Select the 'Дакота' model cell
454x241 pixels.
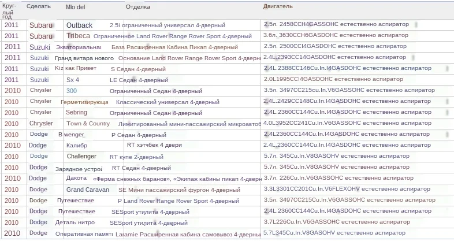(76, 178)
